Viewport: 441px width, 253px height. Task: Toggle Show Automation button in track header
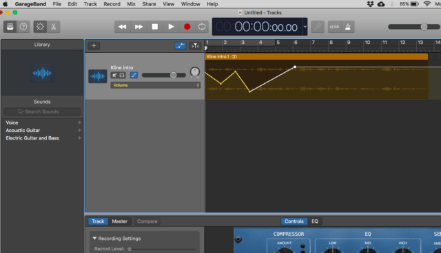tap(181, 45)
